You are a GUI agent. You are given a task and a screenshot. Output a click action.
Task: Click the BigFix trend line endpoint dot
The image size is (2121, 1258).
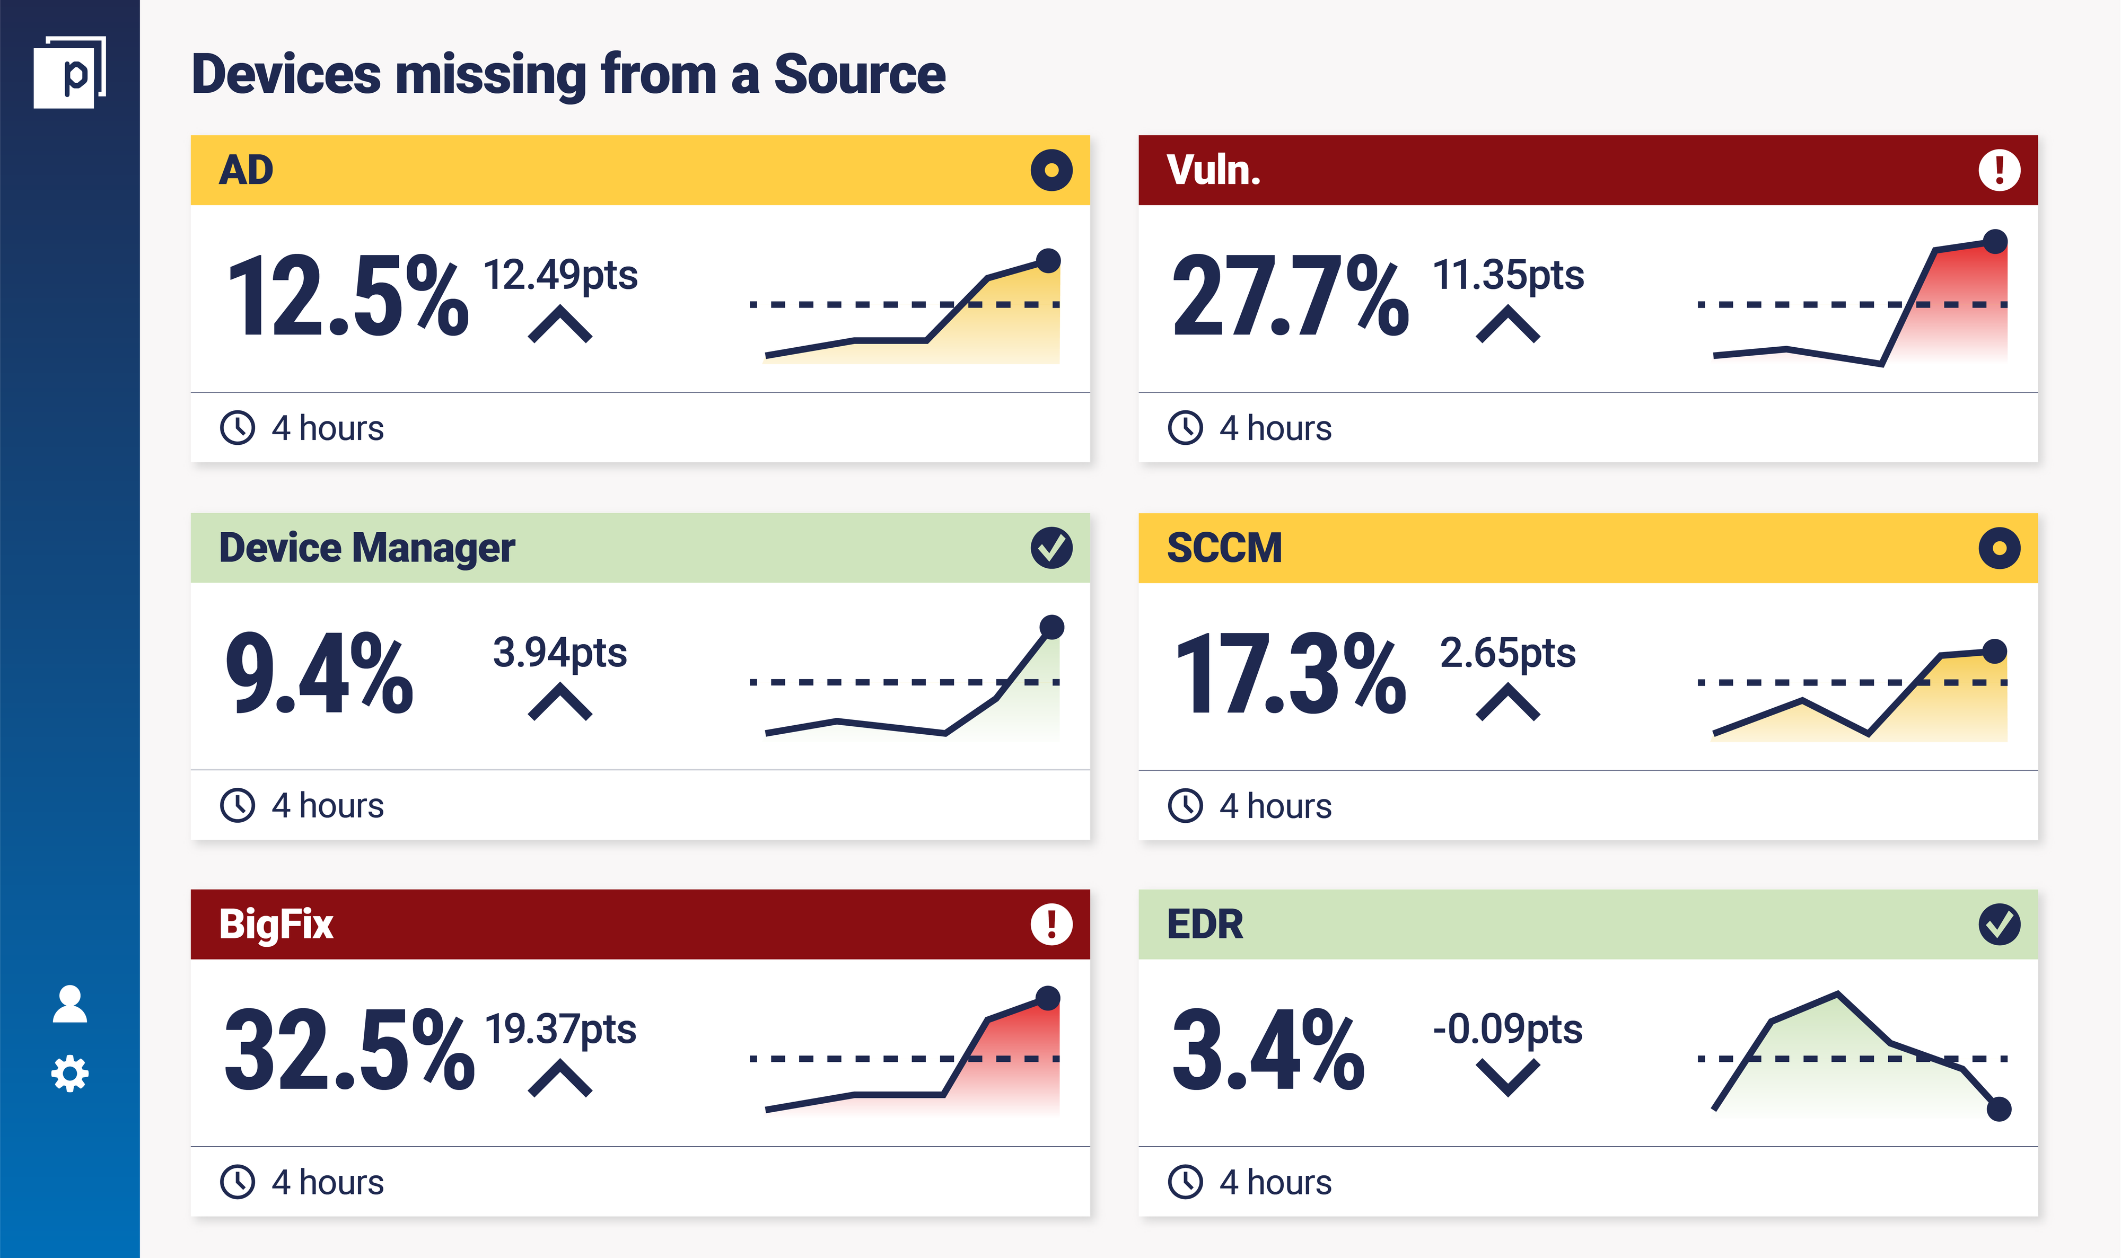tap(1049, 998)
